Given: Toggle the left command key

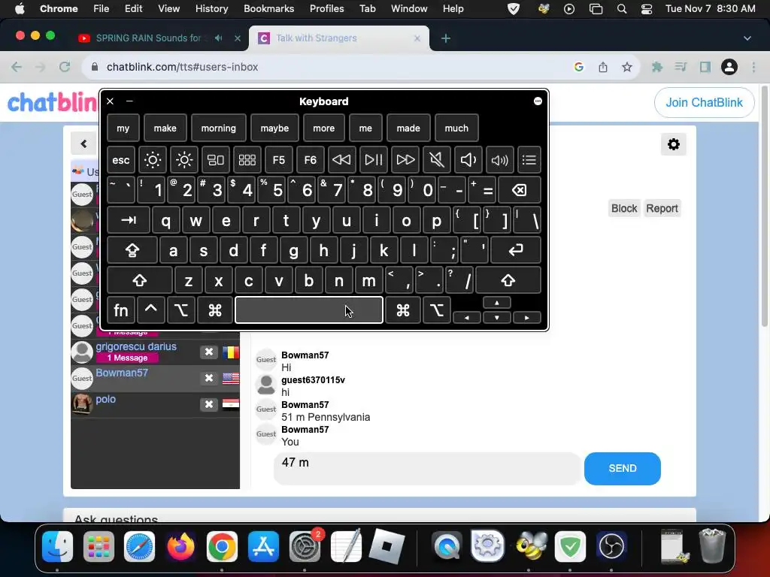Looking at the screenshot, I should [x=214, y=310].
